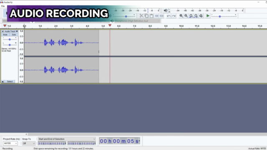
Task: Click the 10.0 mark on the time ruler
Action: click(181, 26)
